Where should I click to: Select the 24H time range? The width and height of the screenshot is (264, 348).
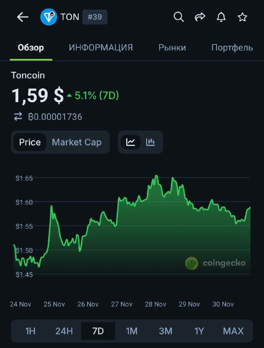pos(64,331)
